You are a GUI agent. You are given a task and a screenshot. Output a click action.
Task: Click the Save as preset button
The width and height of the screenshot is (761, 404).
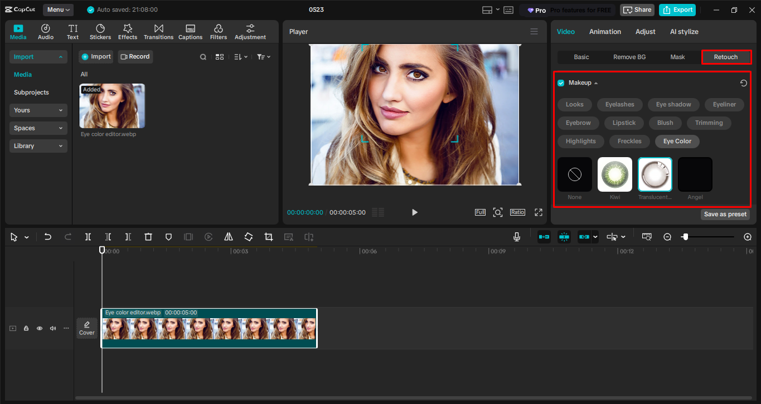pos(725,214)
